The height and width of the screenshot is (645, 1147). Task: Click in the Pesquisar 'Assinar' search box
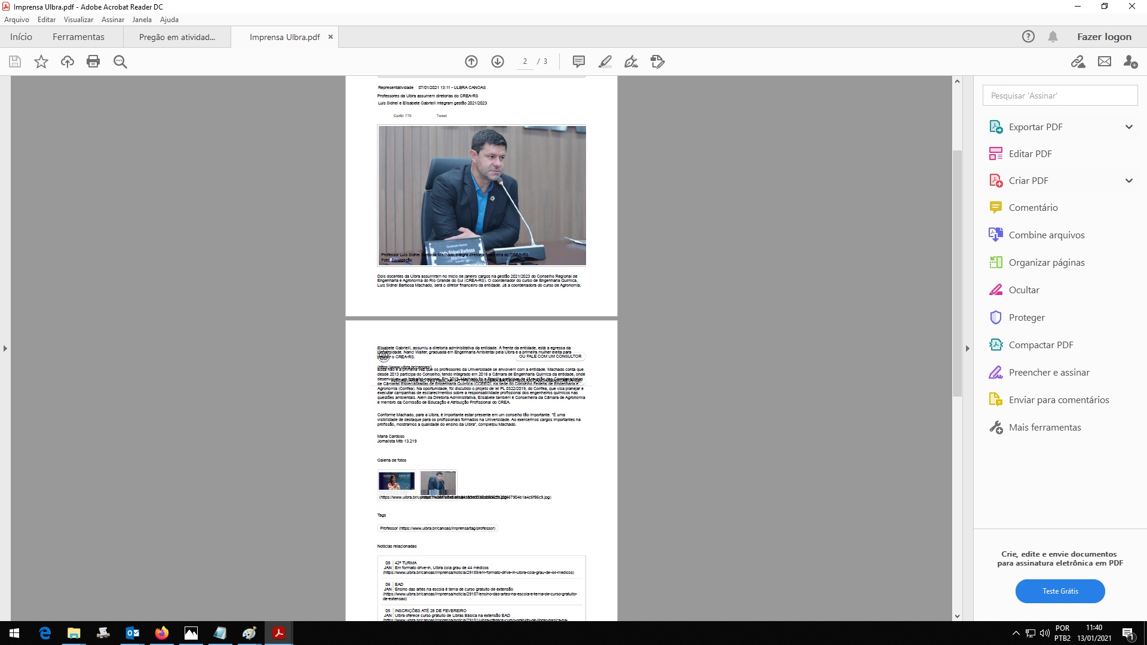click(1060, 96)
